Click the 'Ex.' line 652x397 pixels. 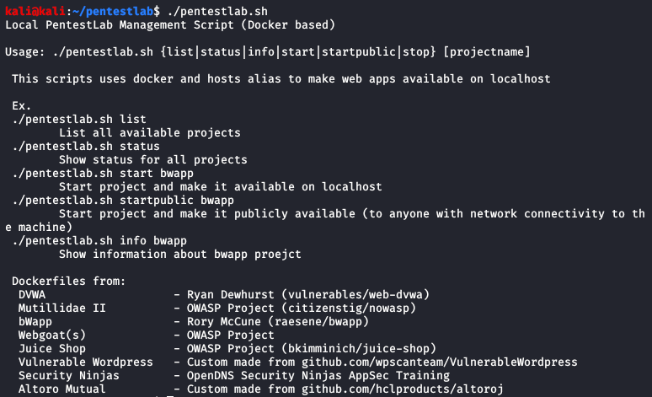click(21, 105)
